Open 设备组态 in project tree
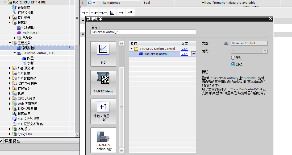The height and width of the screenshot is (155, 292). point(24,7)
